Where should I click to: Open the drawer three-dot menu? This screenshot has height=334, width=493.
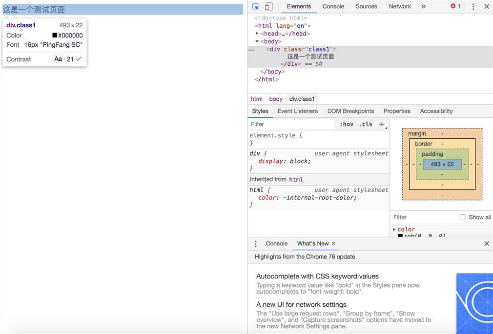pyautogui.click(x=255, y=243)
